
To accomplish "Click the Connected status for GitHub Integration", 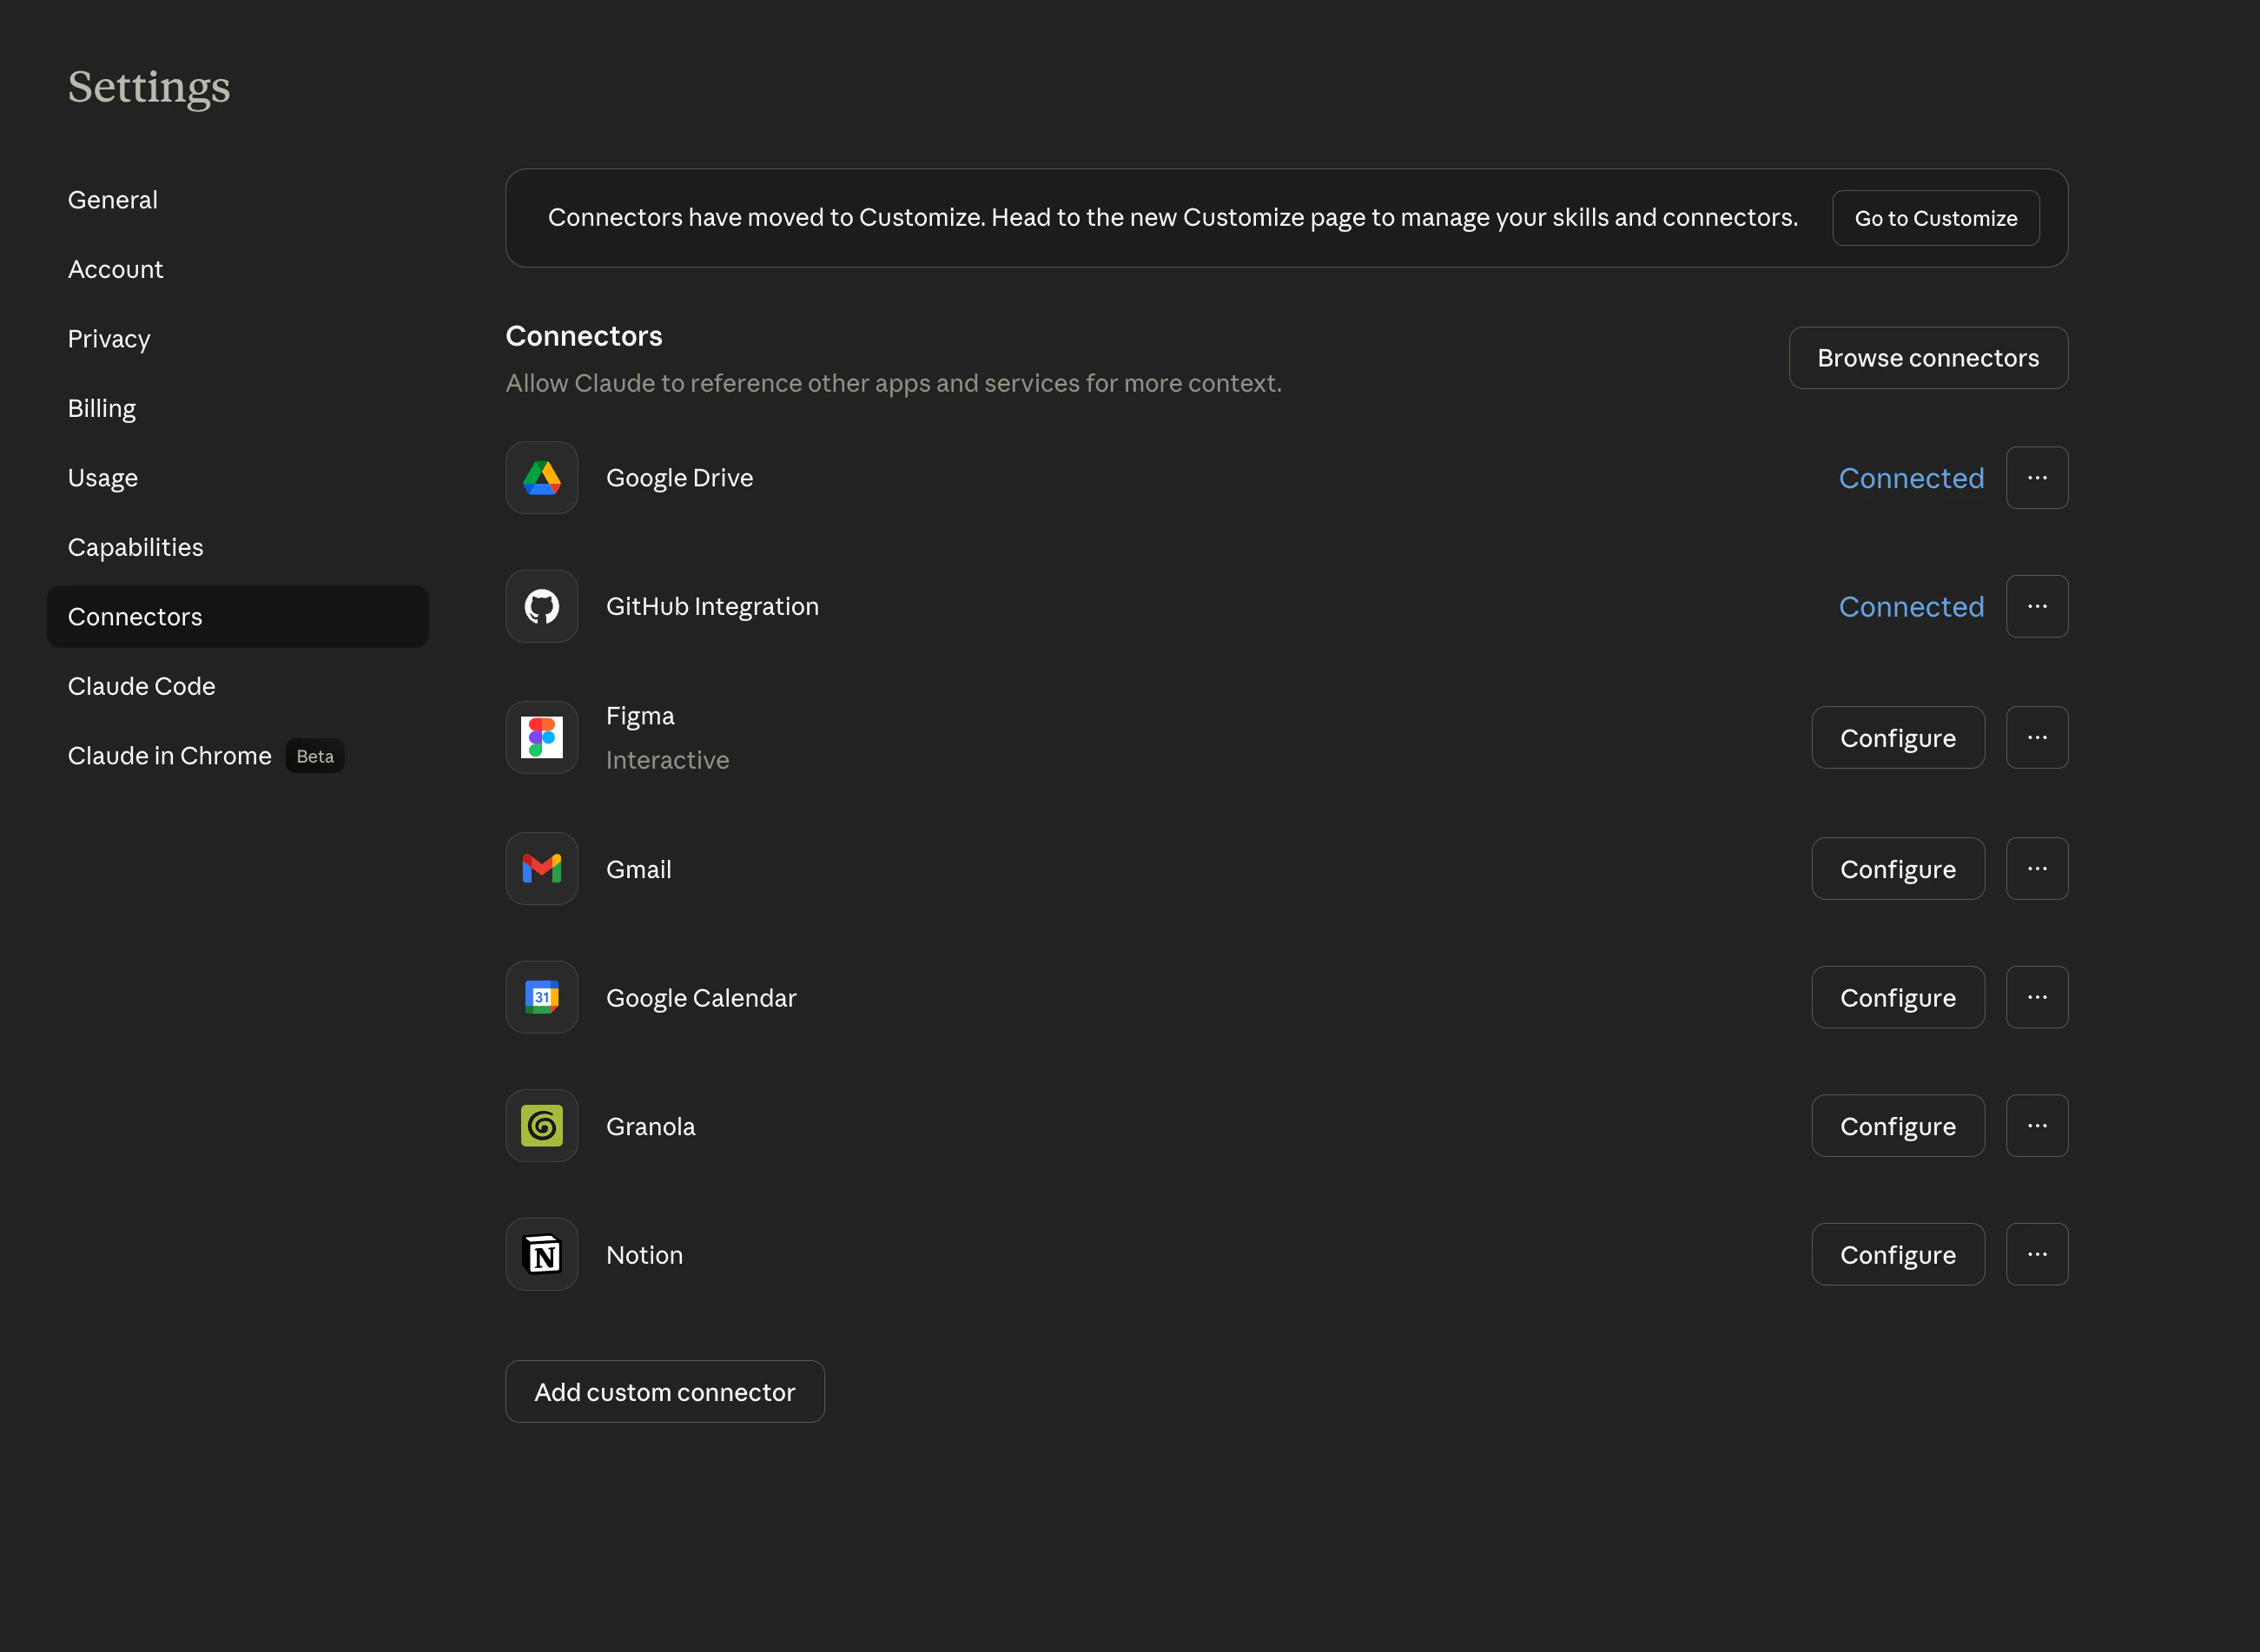I will 1911,606.
